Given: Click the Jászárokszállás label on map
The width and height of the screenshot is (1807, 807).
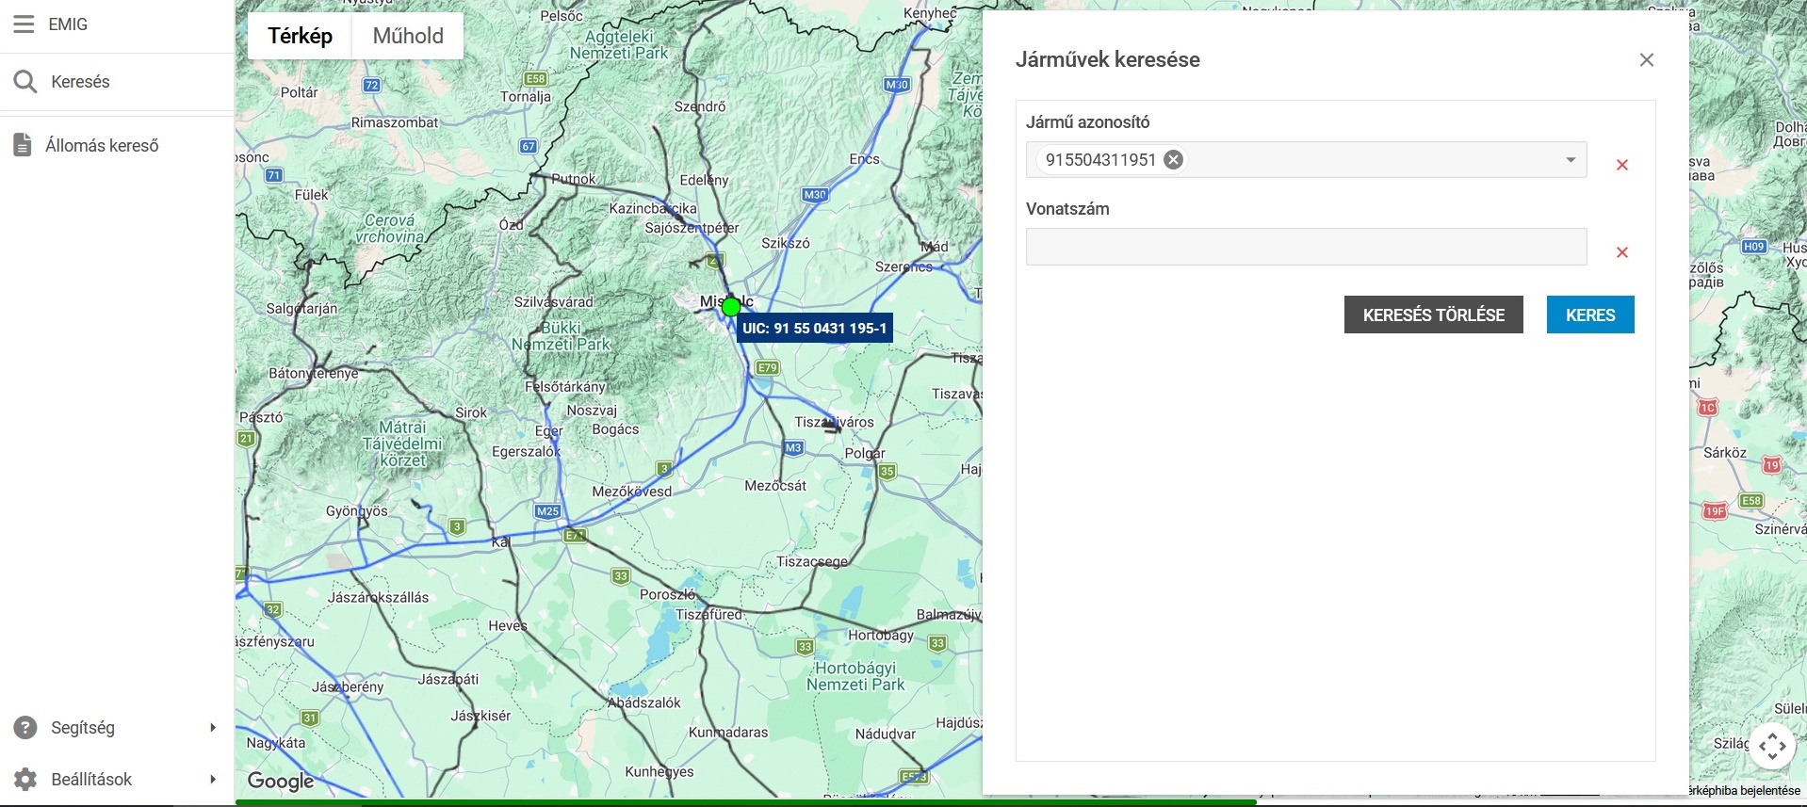Looking at the screenshot, I should [379, 598].
